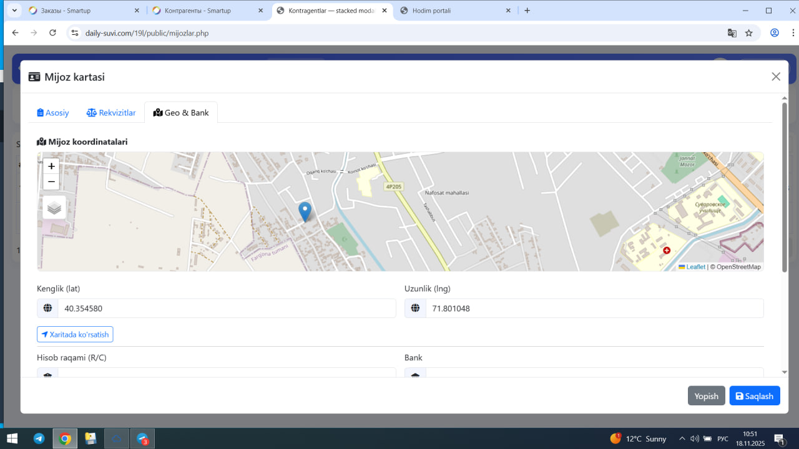Screen dimensions: 799x449
Task: Focus the Uzunlik (lng) input field
Action: [594, 308]
